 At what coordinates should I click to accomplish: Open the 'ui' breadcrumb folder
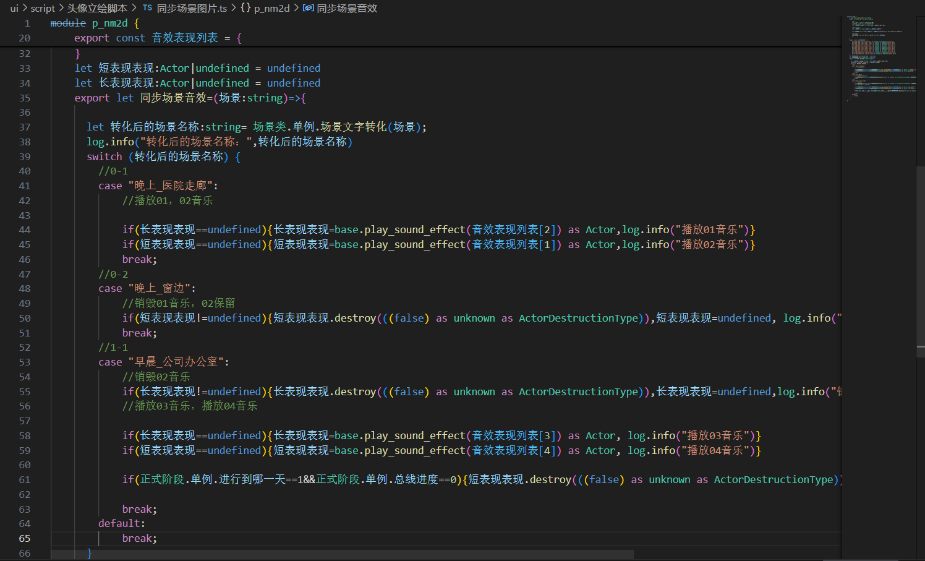point(14,8)
